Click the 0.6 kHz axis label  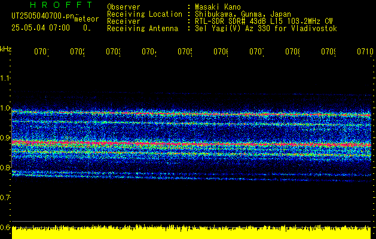[x=5, y=227]
